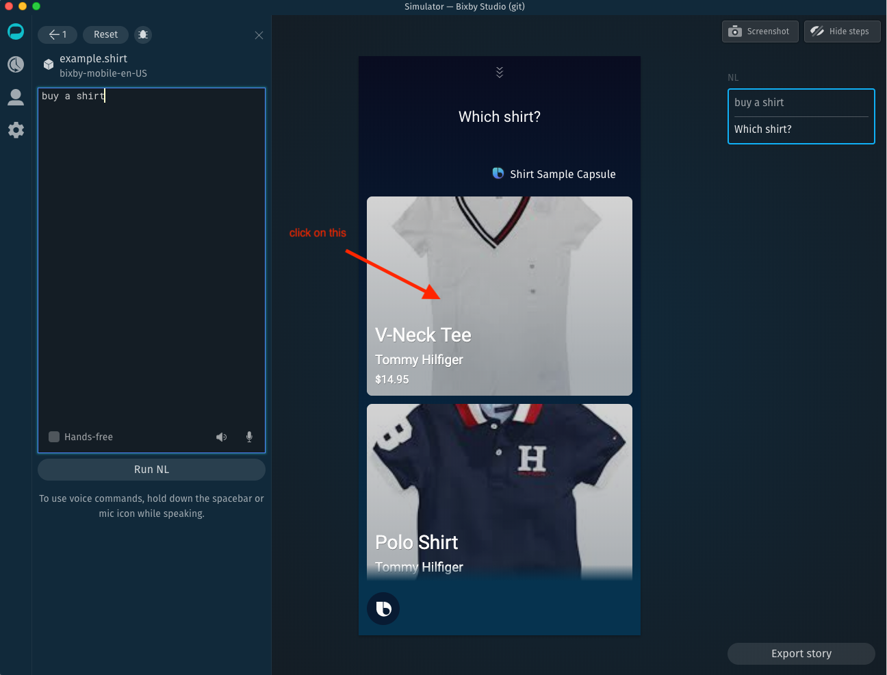Click the example.shirt capsule cube icon
Screen dimensions: 887x675
coord(49,64)
